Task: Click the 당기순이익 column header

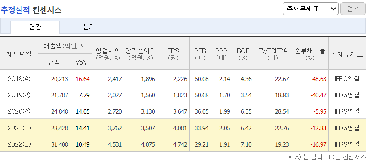Action: pyautogui.click(x=141, y=54)
